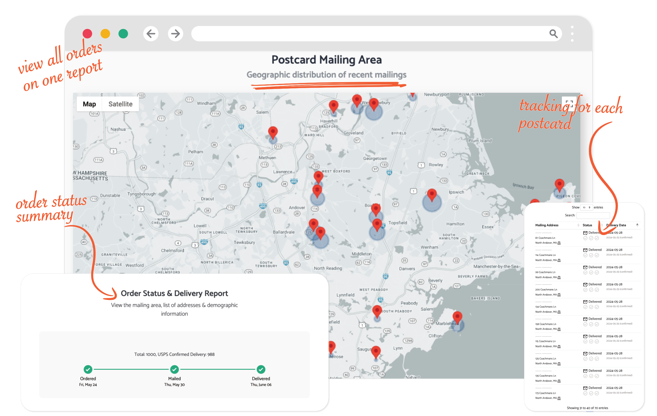Sort table by Mailing Address column

click(547, 225)
